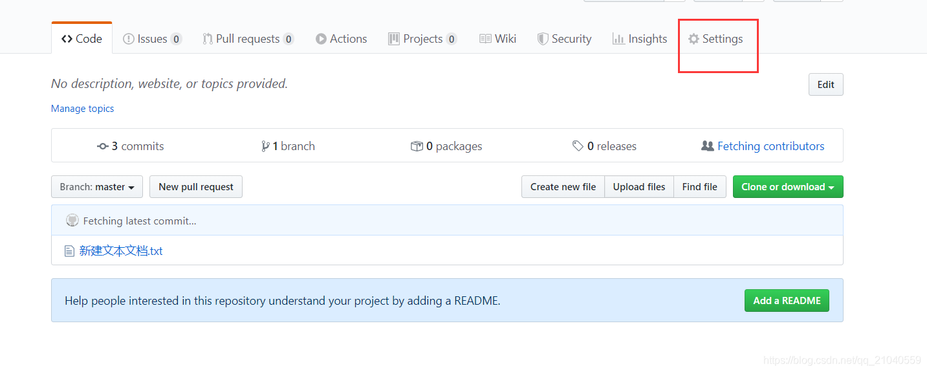Viewport: 927px width, 372px height.
Task: Open the Wiki tab
Action: click(x=497, y=39)
